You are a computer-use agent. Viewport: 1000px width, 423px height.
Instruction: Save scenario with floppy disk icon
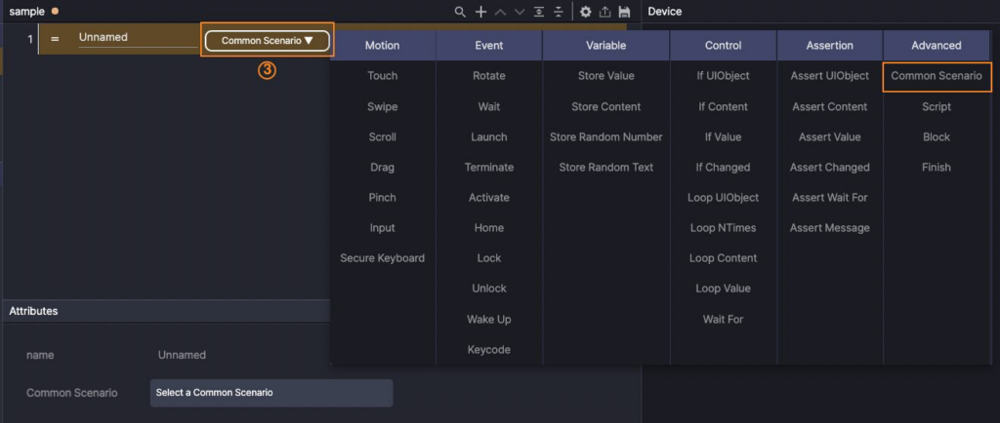pyautogui.click(x=624, y=12)
